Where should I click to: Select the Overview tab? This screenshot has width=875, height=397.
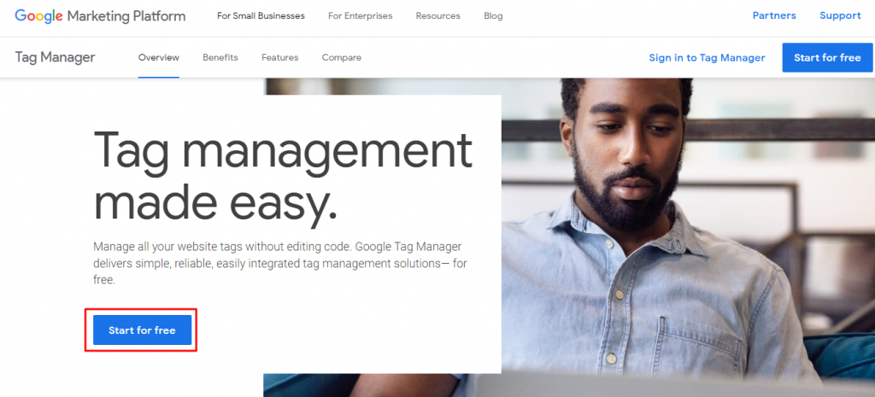point(158,57)
